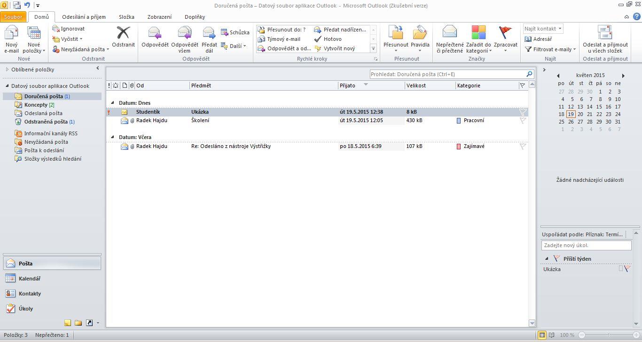Click the red Zajímavé category swatch

pos(459,147)
